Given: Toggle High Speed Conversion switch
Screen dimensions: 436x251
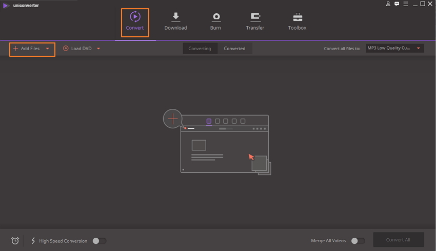Looking at the screenshot, I should (100, 241).
